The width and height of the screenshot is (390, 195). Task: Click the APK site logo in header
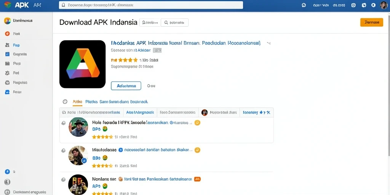pyautogui.click(x=8, y=5)
